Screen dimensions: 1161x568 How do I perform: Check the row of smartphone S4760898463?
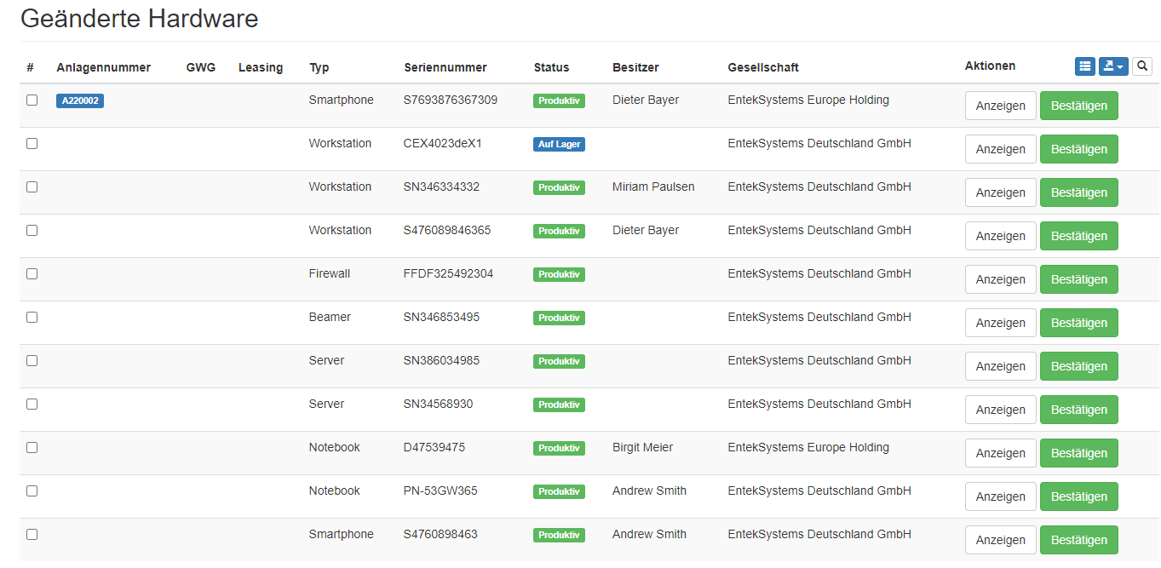coord(32,534)
